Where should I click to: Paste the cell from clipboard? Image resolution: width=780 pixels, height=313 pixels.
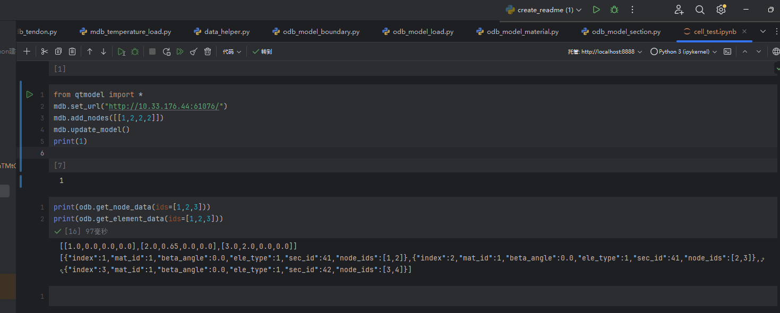72,51
